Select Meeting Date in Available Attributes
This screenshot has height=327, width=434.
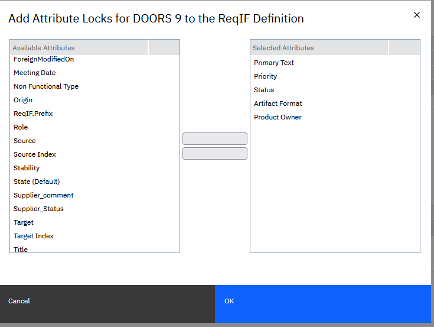[x=35, y=73]
